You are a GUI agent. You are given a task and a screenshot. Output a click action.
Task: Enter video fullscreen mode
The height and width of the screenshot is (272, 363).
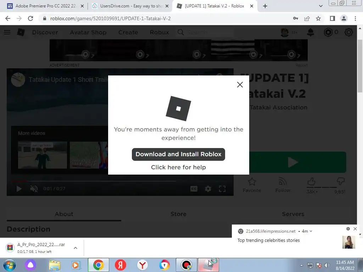pos(222,189)
